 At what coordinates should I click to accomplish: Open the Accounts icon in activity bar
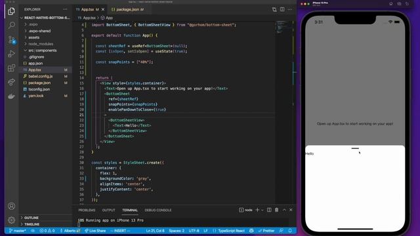click(11, 206)
